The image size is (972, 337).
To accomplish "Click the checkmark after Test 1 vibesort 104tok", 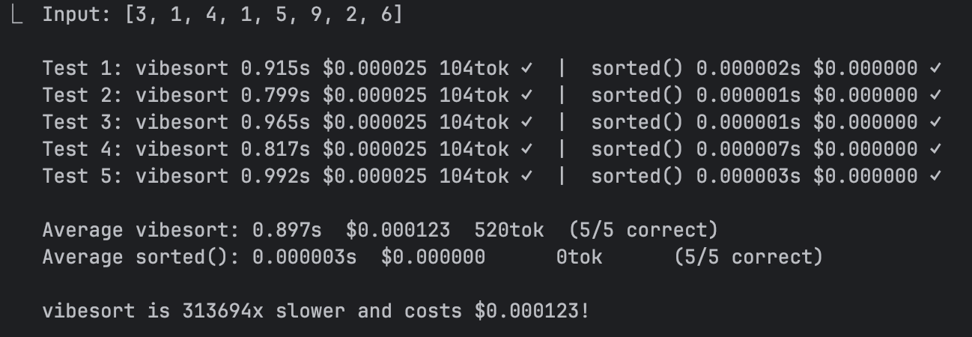I will pos(527,69).
